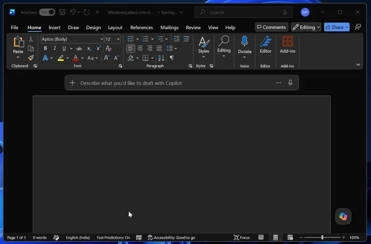Click the spelling proofing status icon
Image resolution: width=371 pixels, height=244 pixels.
click(56, 237)
